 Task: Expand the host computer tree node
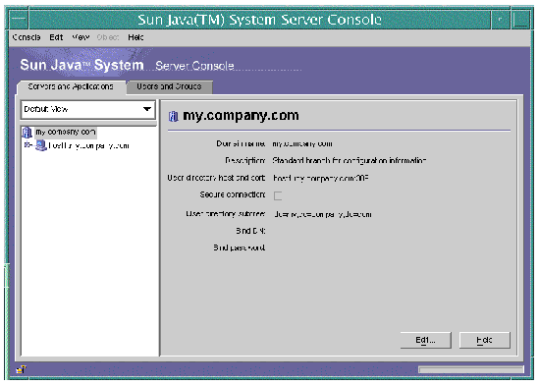pyautogui.click(x=27, y=145)
